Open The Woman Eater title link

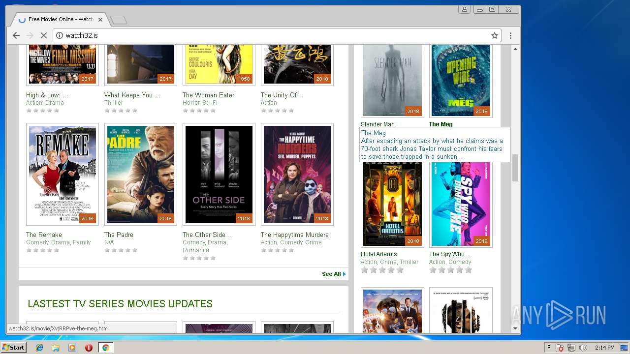(208, 95)
